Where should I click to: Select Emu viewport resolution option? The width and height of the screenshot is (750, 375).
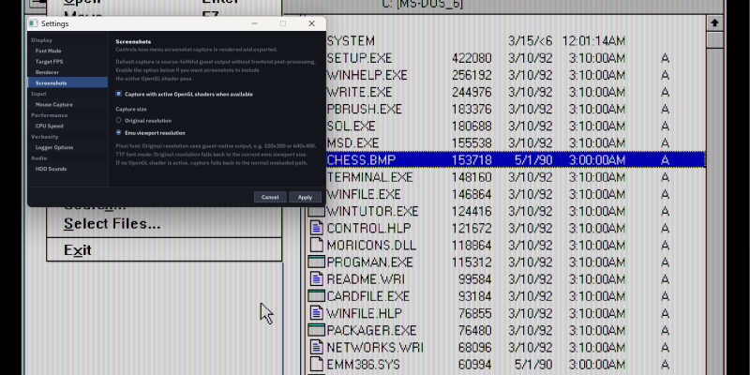coord(118,132)
